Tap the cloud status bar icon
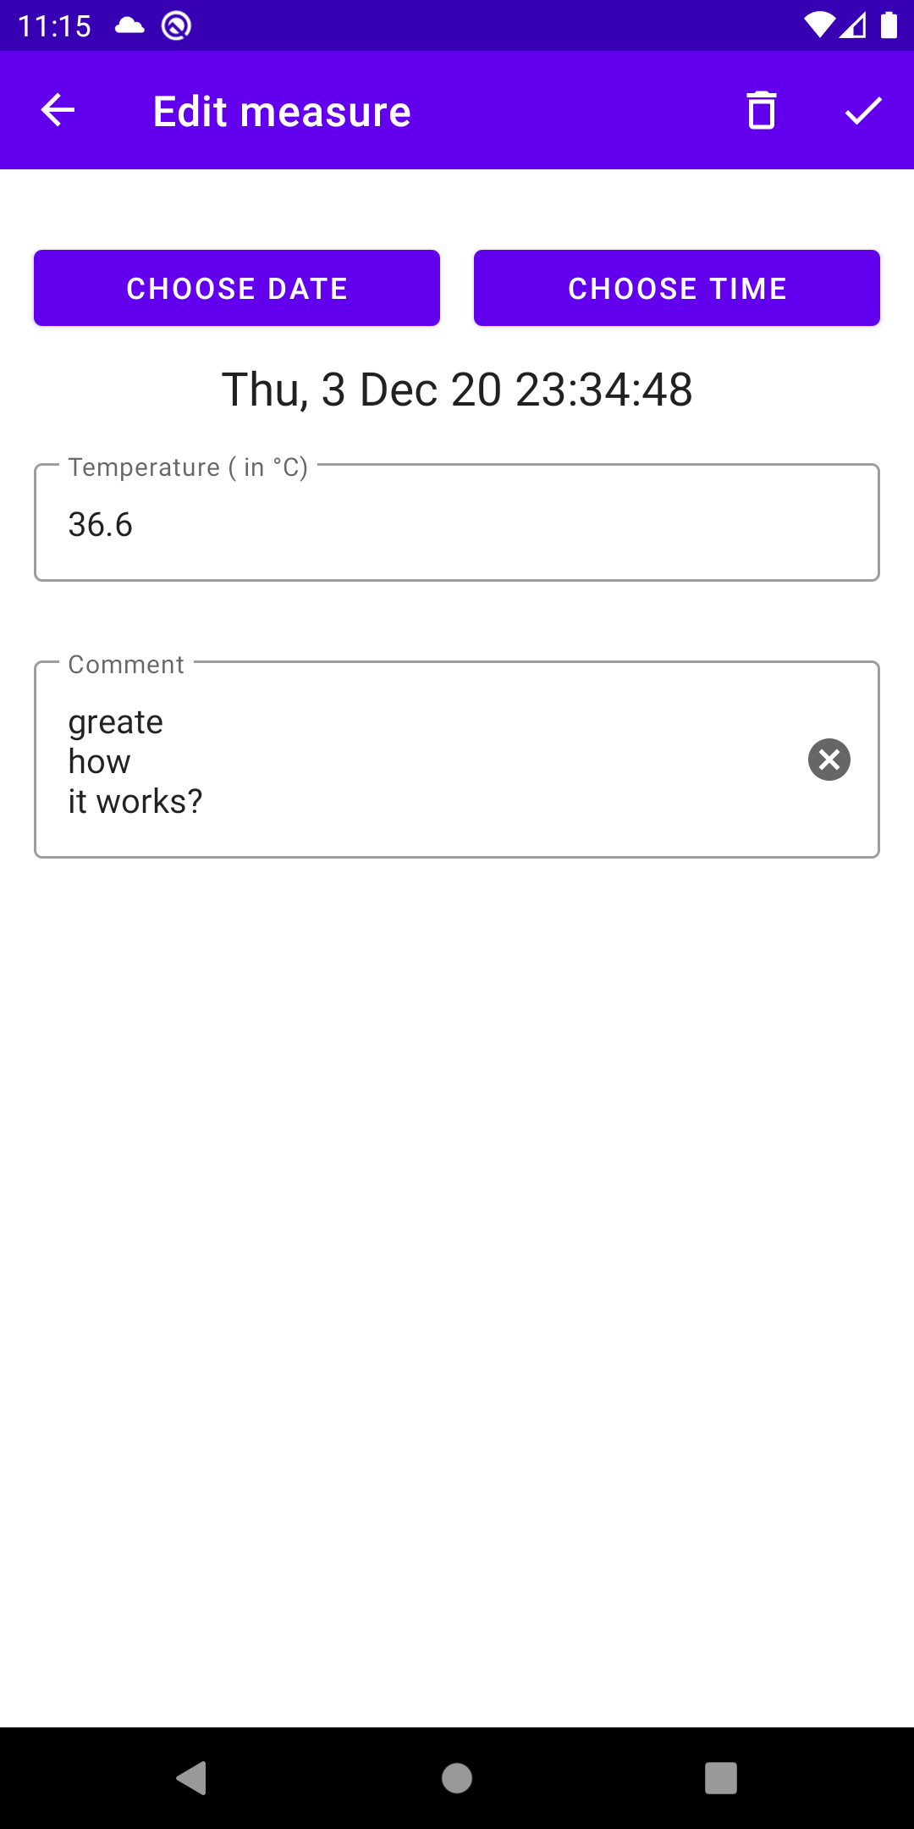The width and height of the screenshot is (914, 1829). (x=129, y=25)
